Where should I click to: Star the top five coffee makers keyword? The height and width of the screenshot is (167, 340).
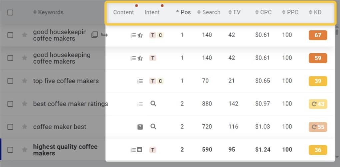25,81
